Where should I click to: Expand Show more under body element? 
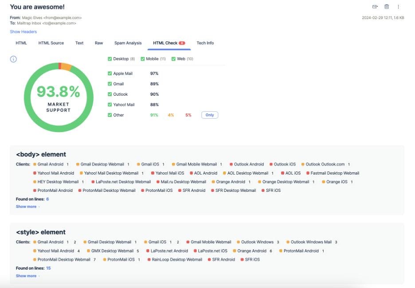pyautogui.click(x=27, y=206)
